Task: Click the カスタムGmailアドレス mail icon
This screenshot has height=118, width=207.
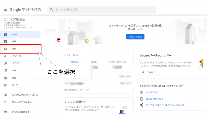Action: coord(5,95)
